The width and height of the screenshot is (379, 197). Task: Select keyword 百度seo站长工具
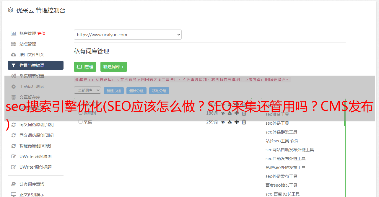click(x=282, y=185)
